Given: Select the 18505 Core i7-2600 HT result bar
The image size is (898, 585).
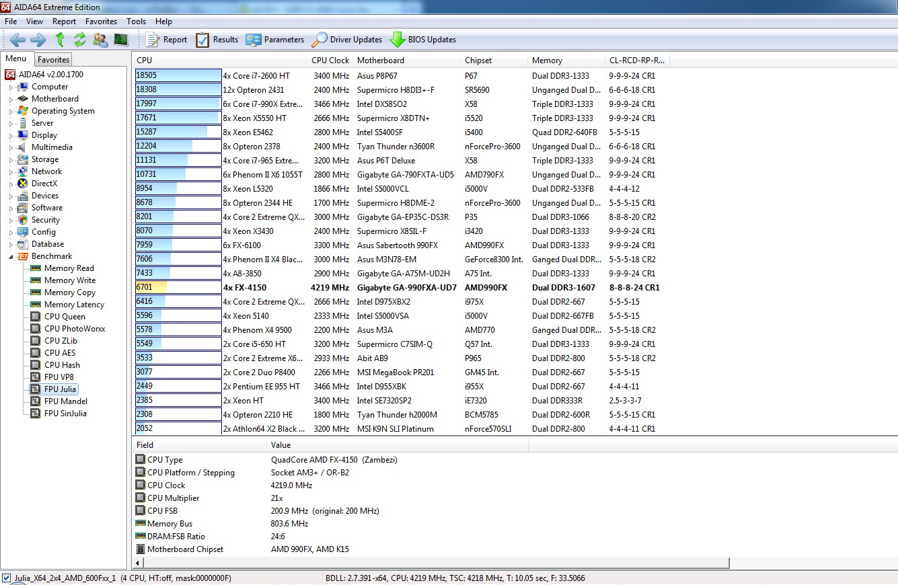Looking at the screenshot, I should (178, 76).
